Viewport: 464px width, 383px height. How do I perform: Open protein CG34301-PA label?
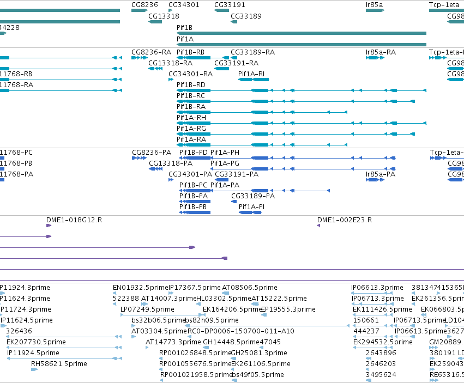click(190, 174)
